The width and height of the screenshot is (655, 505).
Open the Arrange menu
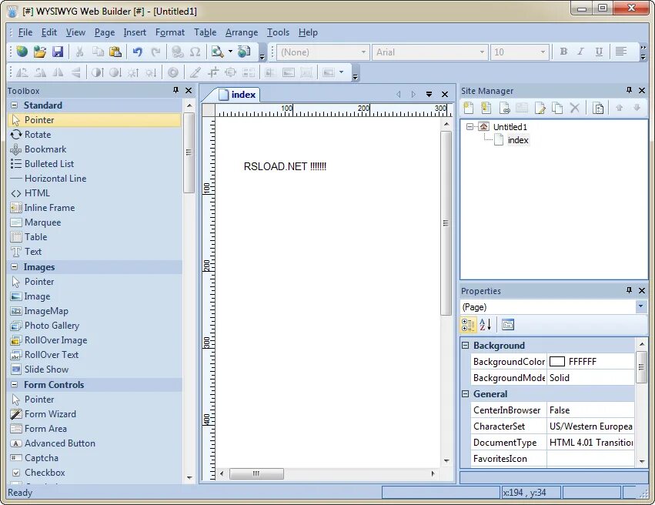tap(242, 32)
